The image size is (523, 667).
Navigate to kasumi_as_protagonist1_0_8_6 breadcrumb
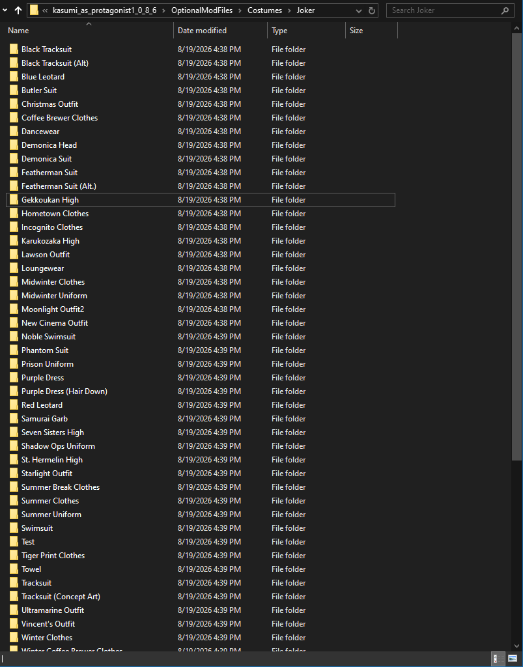pos(105,10)
